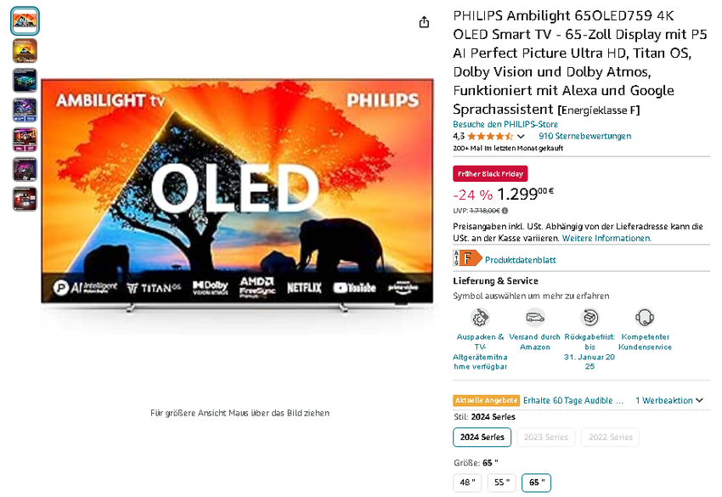This screenshot has height=497, width=722.
Task: Click the UVP info icon next to the strikethrough price
Action: (505, 211)
